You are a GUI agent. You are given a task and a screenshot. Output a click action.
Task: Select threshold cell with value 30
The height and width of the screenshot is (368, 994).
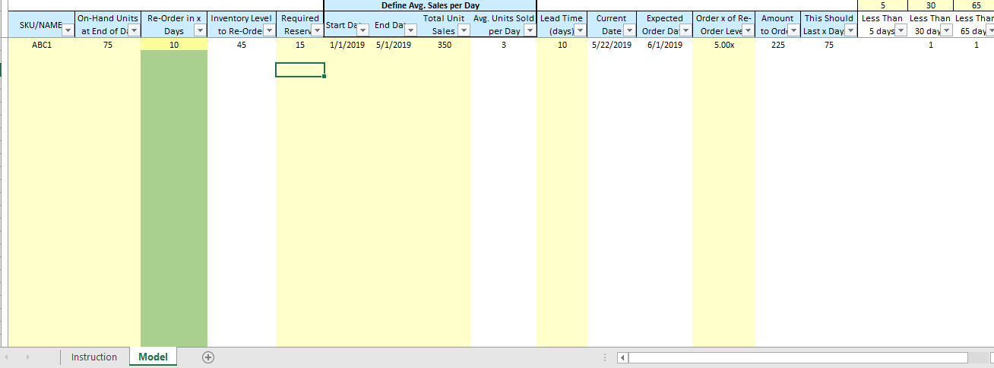(930, 5)
